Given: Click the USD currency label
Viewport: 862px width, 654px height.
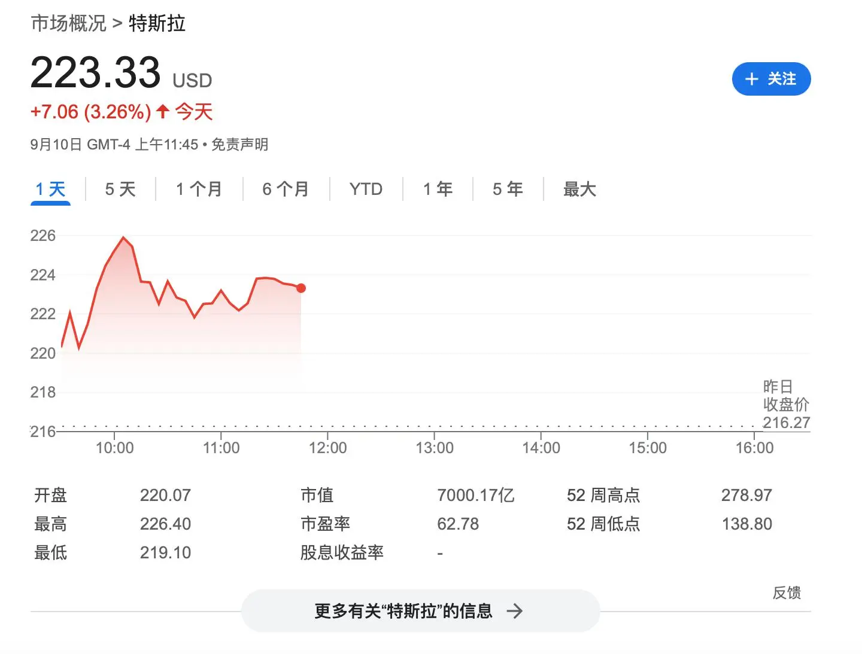Looking at the screenshot, I should pyautogui.click(x=192, y=81).
